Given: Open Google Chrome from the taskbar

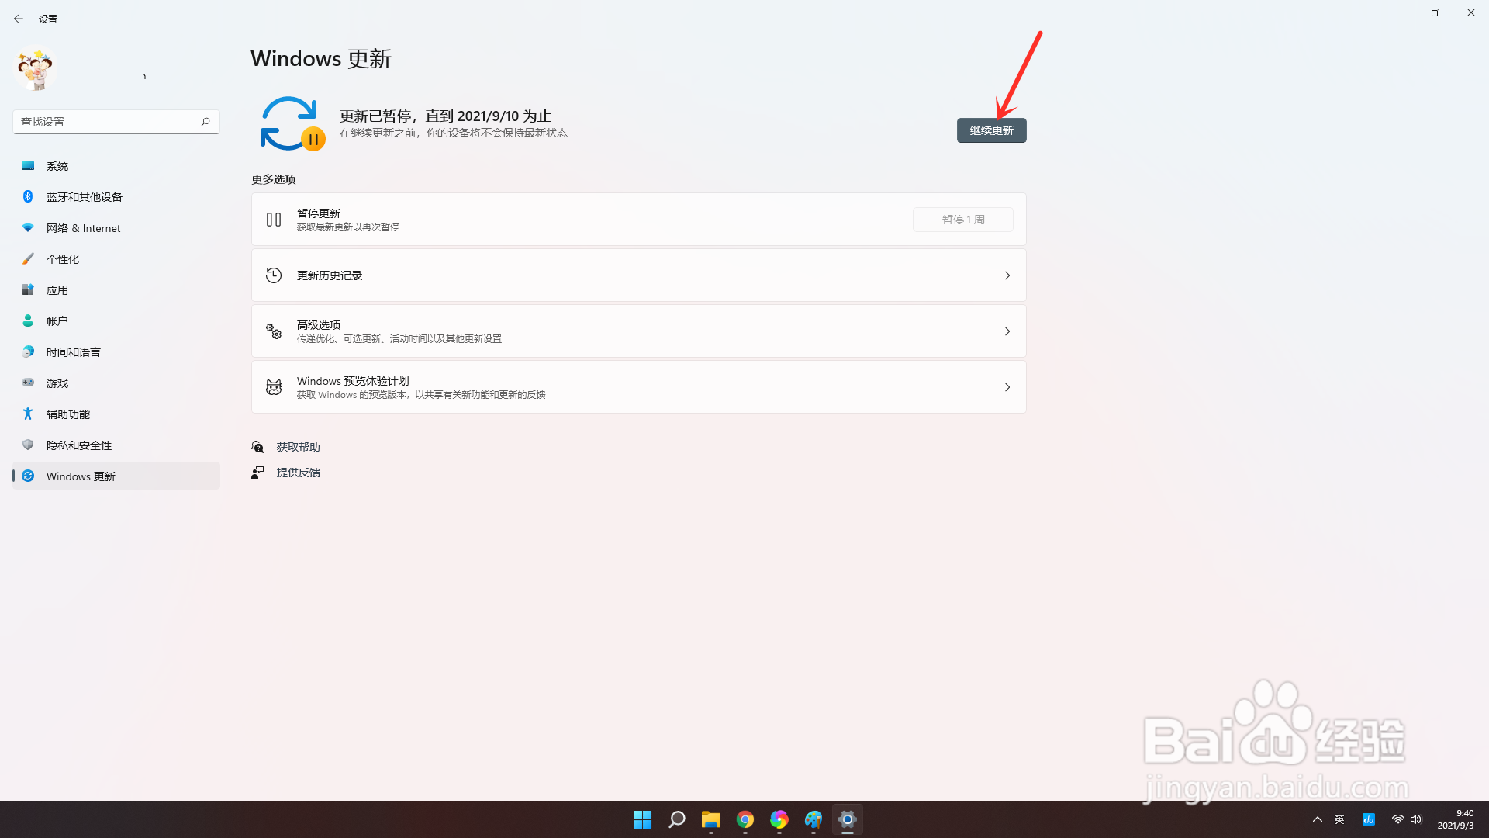Looking at the screenshot, I should [744, 819].
